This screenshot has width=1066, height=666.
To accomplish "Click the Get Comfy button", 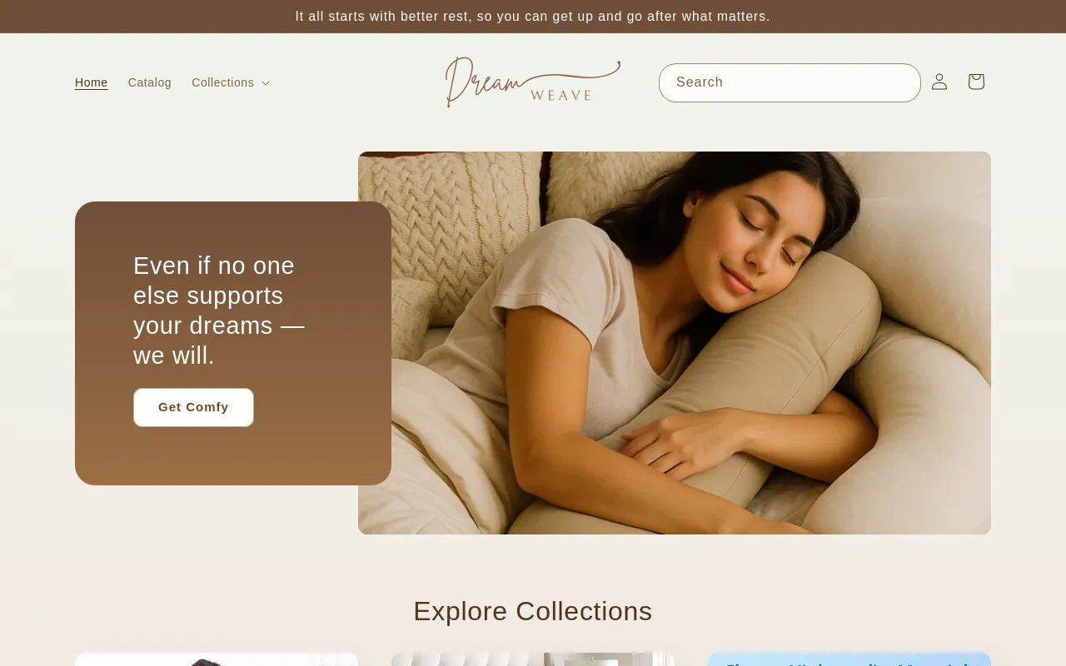I will click(193, 407).
